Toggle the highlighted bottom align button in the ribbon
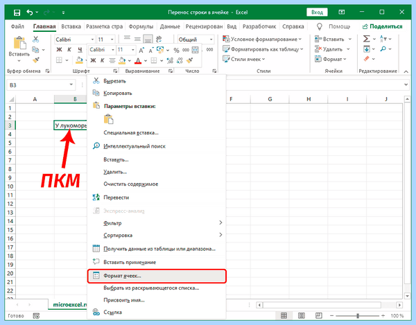416x325 pixels. click(148, 39)
